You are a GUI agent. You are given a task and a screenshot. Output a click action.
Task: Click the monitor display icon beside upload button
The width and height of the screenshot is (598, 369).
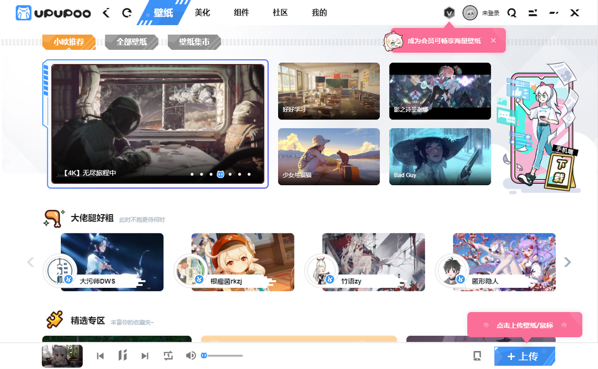(x=477, y=356)
